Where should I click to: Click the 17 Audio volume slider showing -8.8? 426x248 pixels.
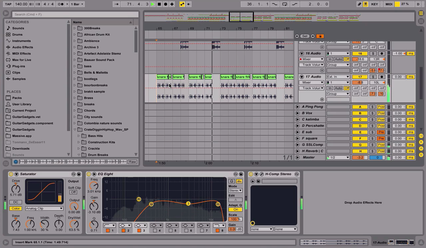(x=360, y=82)
